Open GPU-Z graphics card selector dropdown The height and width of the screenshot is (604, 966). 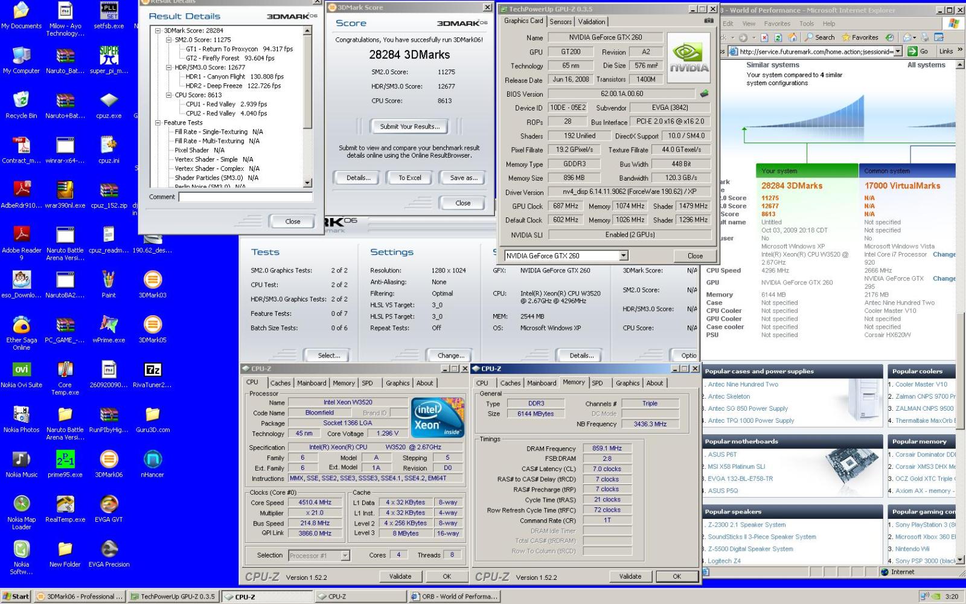(624, 255)
